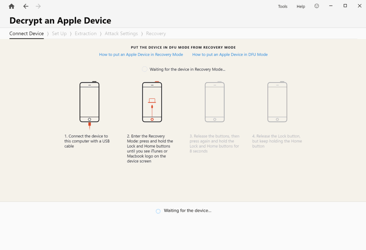Open the smiley face feedback icon
Viewport: 366px width, 250px height.
pos(316,6)
